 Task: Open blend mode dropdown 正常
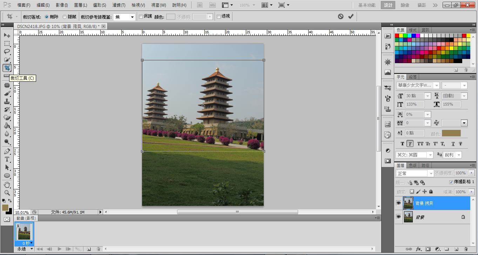[x=415, y=173]
